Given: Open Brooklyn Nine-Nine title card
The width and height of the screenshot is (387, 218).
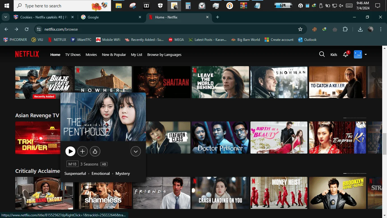Looking at the screenshot, I should tap(337, 193).
